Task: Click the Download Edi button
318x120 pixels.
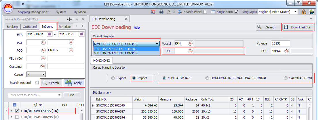Action: 298,27
